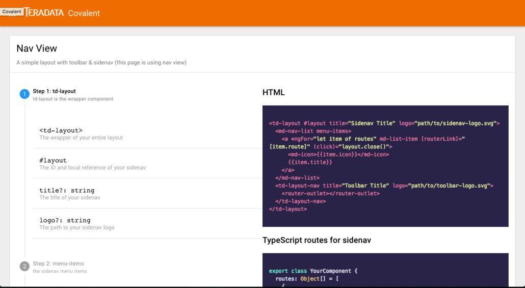
Task: Select the <td-layout> list item
Action: pyautogui.click(x=147, y=133)
